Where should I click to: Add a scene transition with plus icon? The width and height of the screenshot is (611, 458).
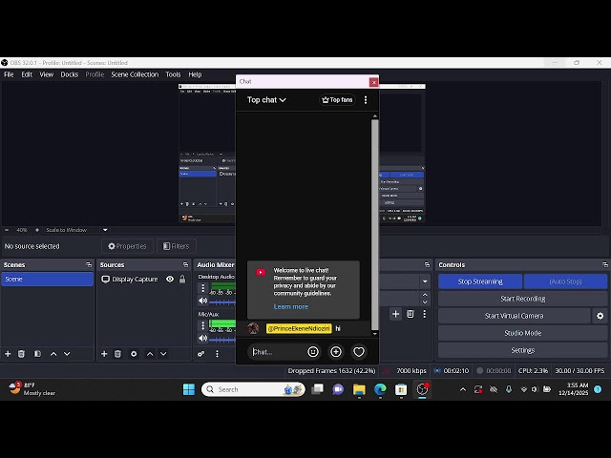[395, 314]
